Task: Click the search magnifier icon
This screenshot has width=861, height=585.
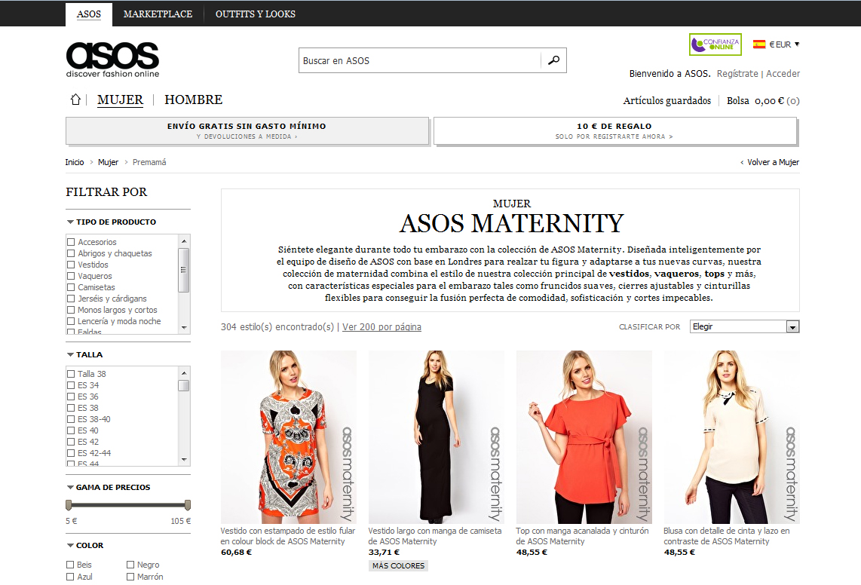Action: (x=553, y=60)
